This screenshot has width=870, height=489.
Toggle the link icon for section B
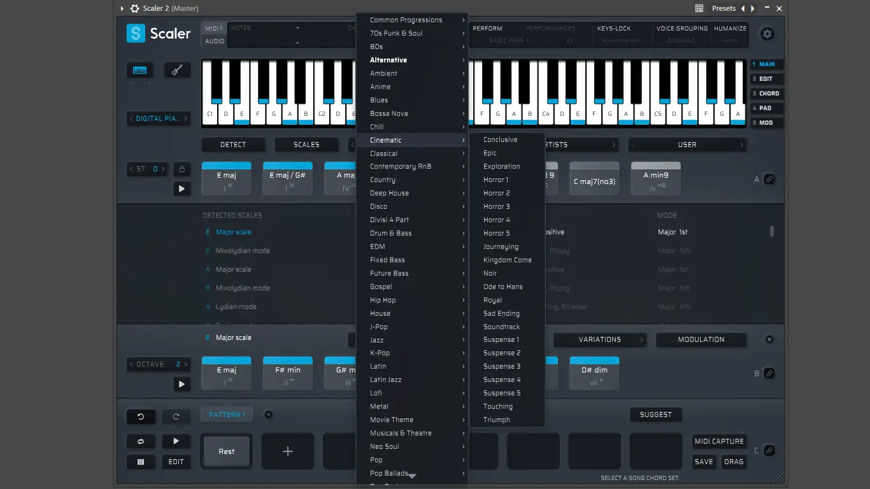click(769, 373)
